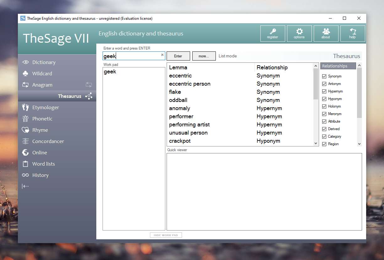Uncheck the Synonym checkbox
This screenshot has height=260, width=384.
(x=324, y=76)
